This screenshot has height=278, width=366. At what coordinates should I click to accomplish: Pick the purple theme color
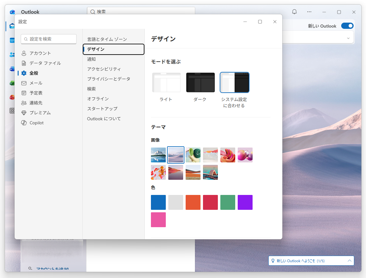coord(245,202)
